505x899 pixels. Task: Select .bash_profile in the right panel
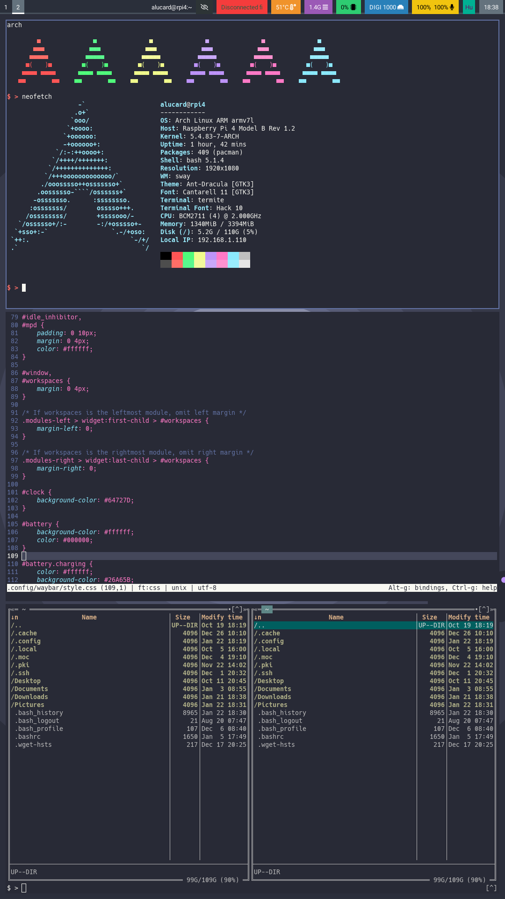click(374, 729)
